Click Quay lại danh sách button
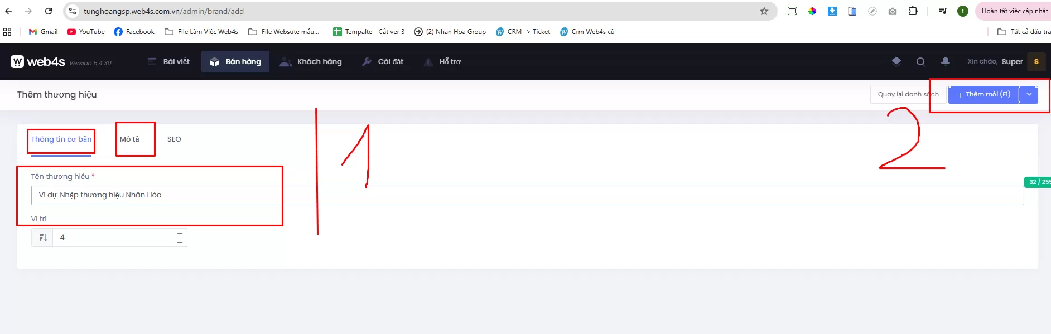1051x334 pixels. tap(908, 95)
